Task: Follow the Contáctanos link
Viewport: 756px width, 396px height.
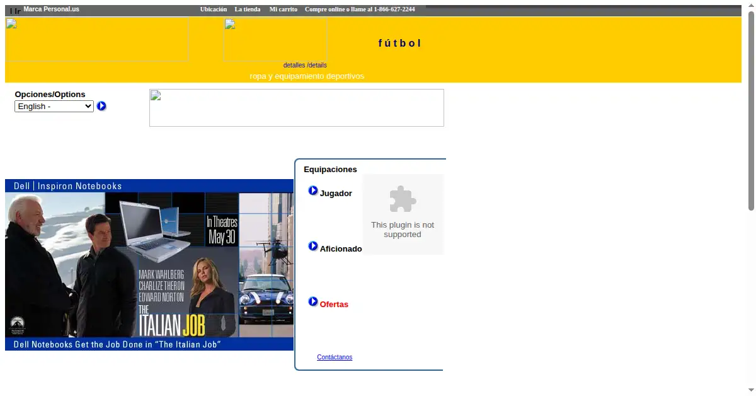Action: point(335,358)
